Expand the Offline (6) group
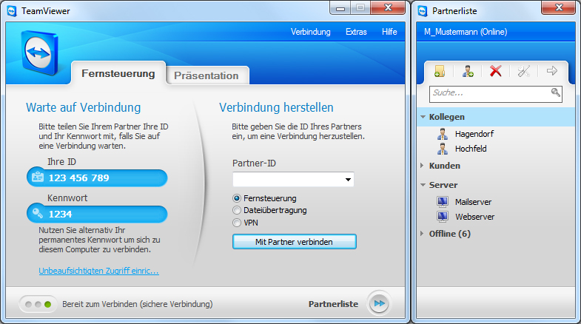 (x=422, y=234)
